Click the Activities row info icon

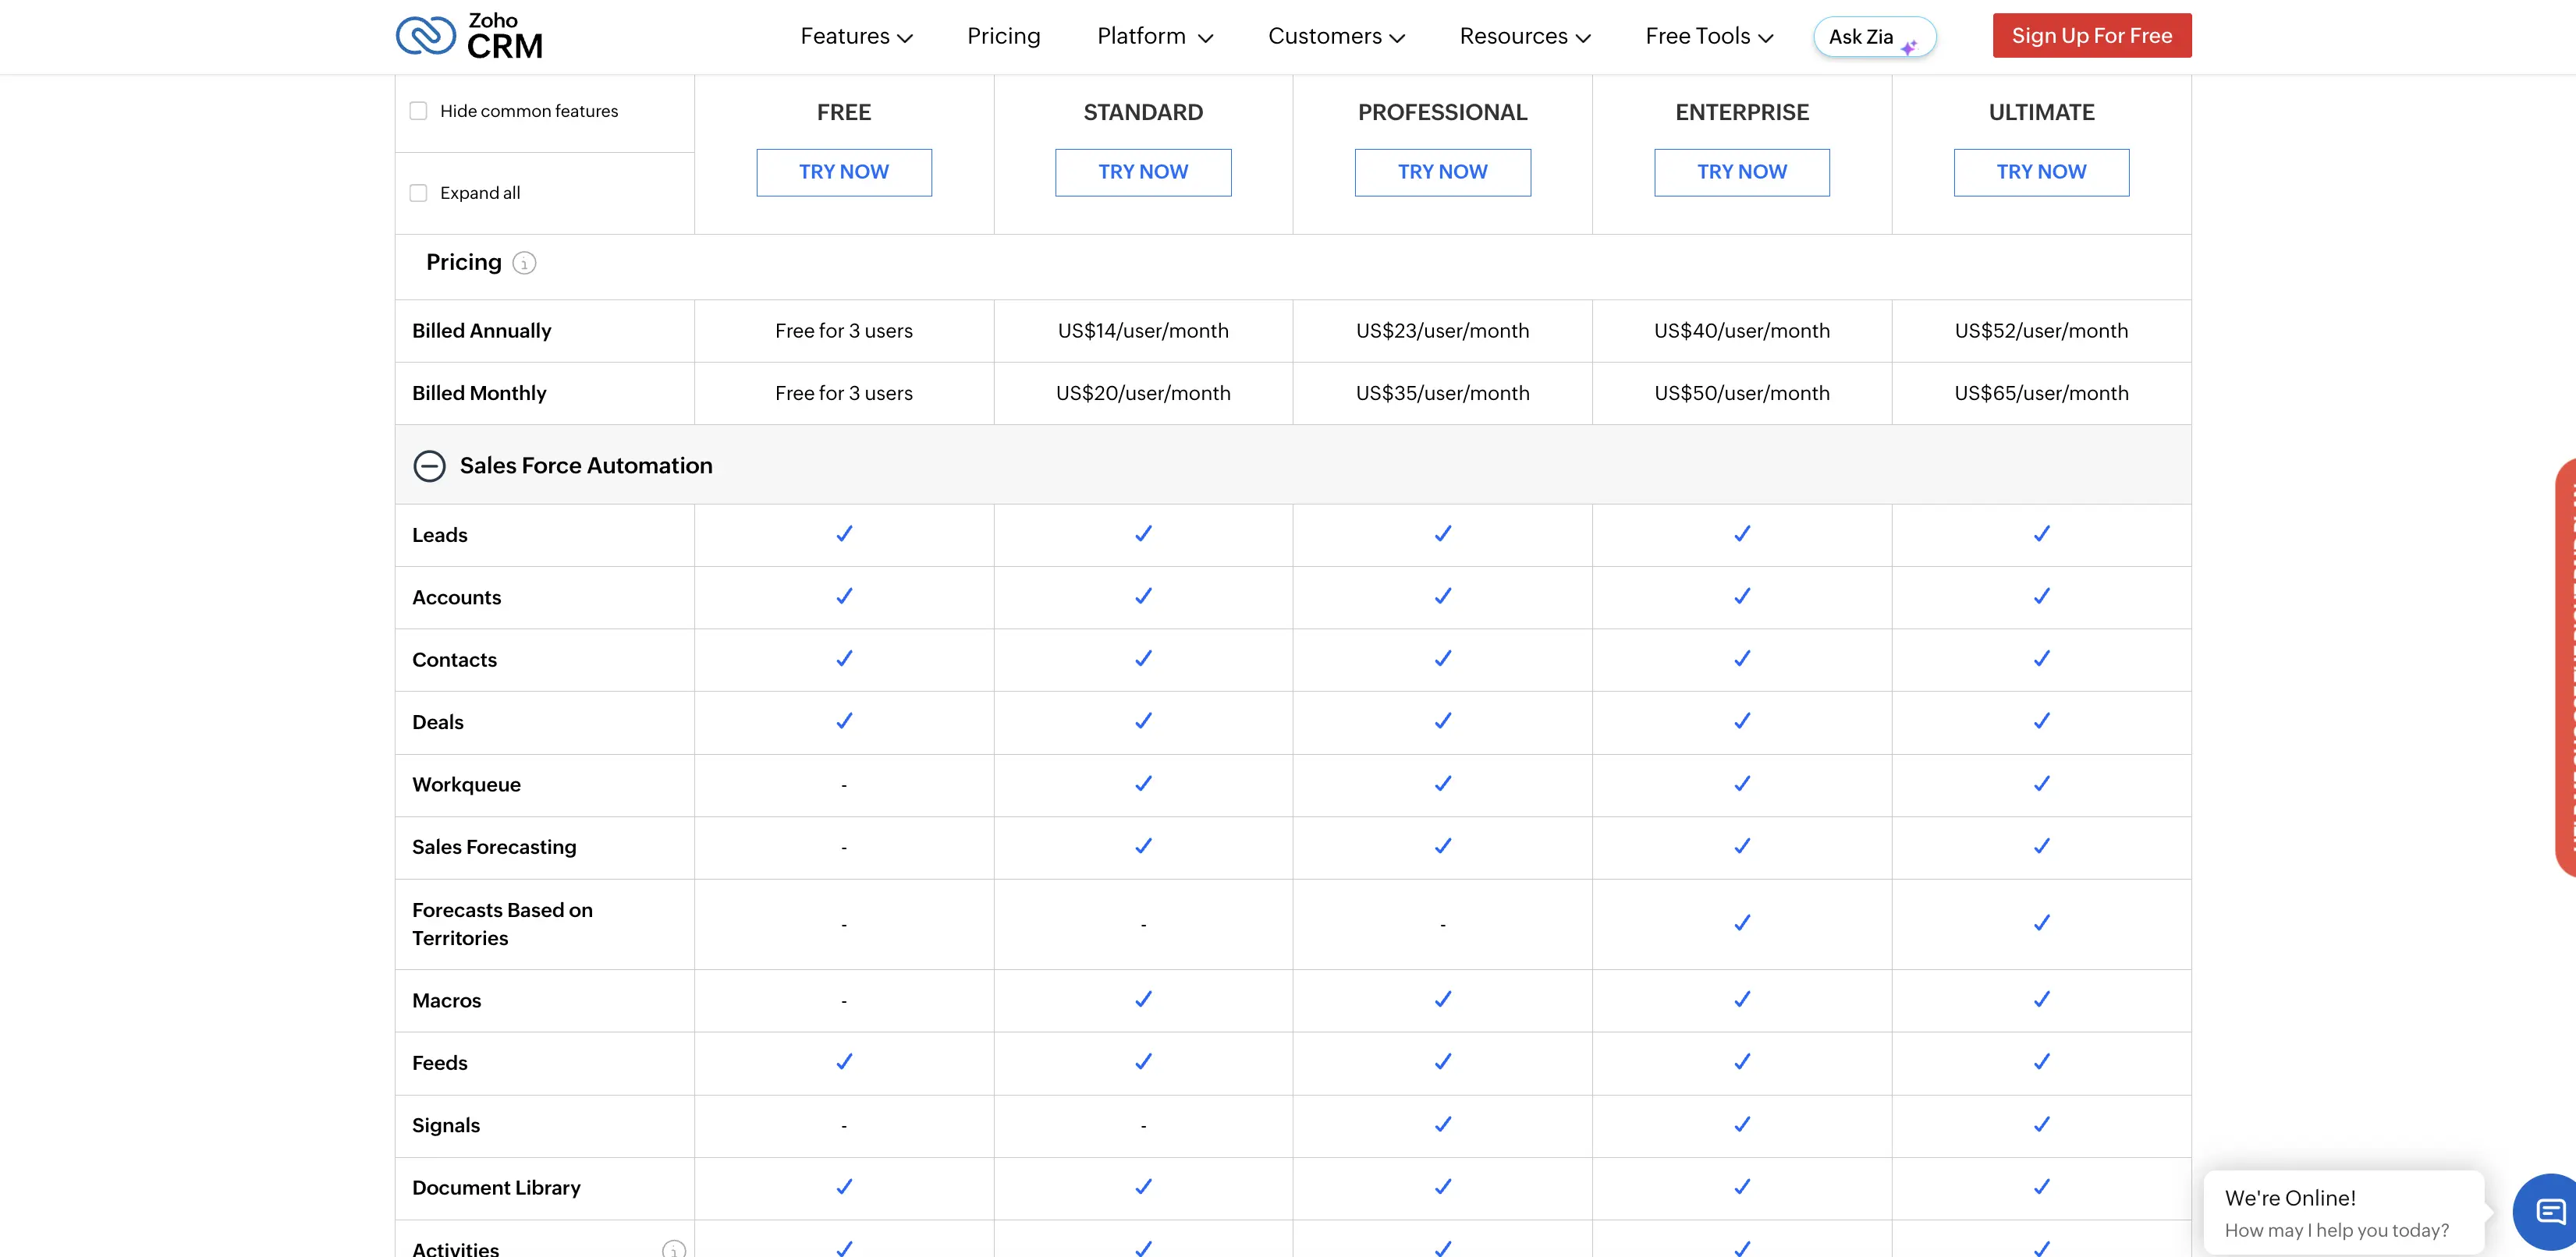[674, 1248]
